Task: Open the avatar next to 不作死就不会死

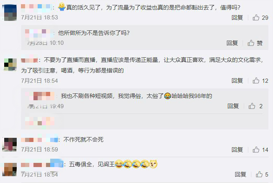Action: [x=10, y=144]
